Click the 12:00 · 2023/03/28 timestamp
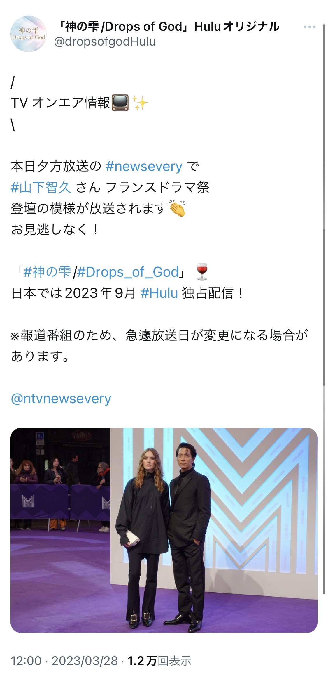 click(64, 661)
